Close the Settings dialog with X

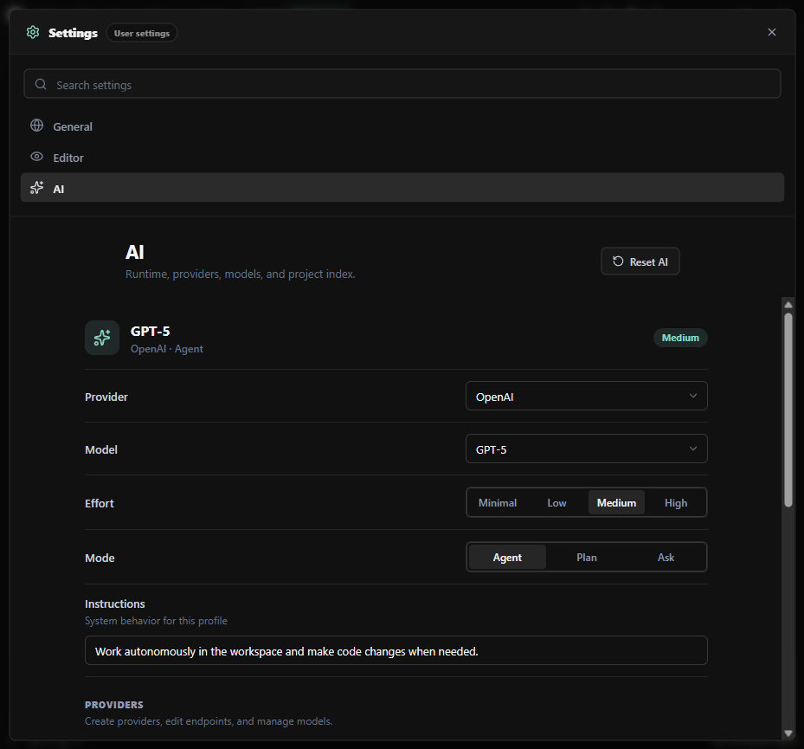(x=772, y=32)
